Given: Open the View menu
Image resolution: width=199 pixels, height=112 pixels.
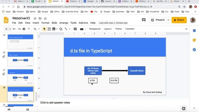Looking at the screenshot, I should coord(28,23).
